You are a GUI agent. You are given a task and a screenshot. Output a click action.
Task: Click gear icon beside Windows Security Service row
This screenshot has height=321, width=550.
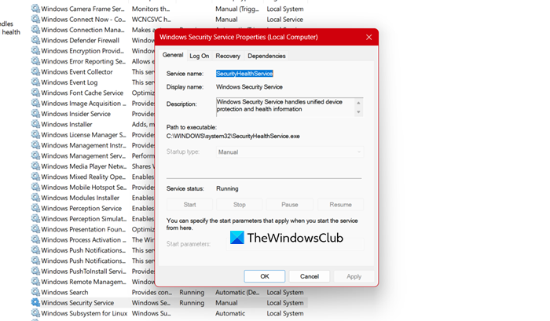pos(35,302)
